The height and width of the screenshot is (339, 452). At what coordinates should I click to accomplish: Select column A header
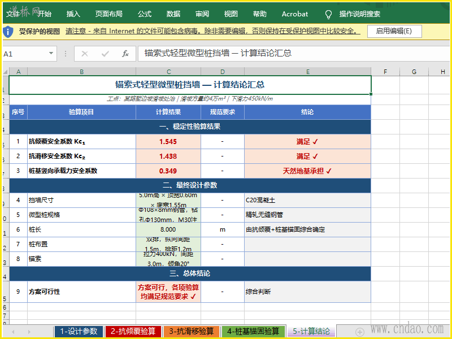tap(19, 72)
